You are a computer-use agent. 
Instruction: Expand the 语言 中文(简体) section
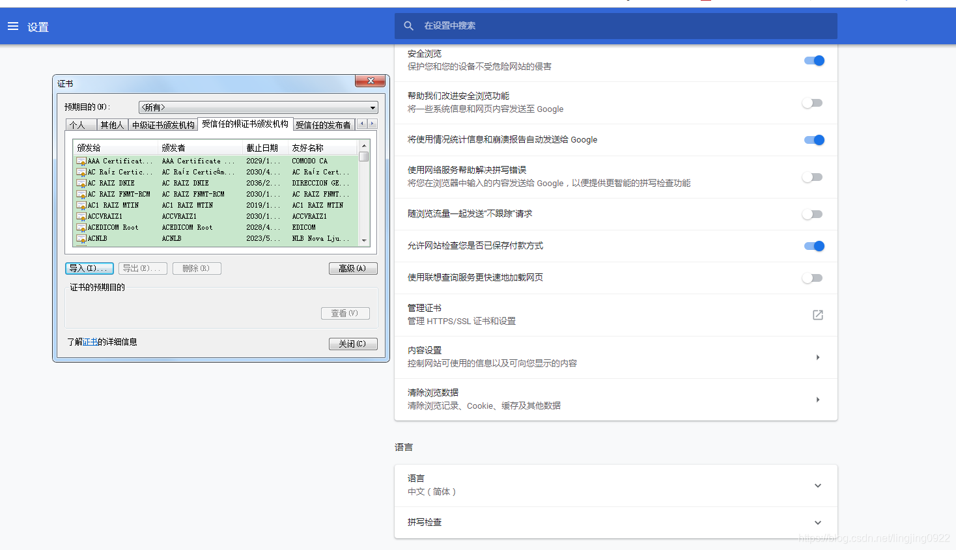[x=818, y=486]
